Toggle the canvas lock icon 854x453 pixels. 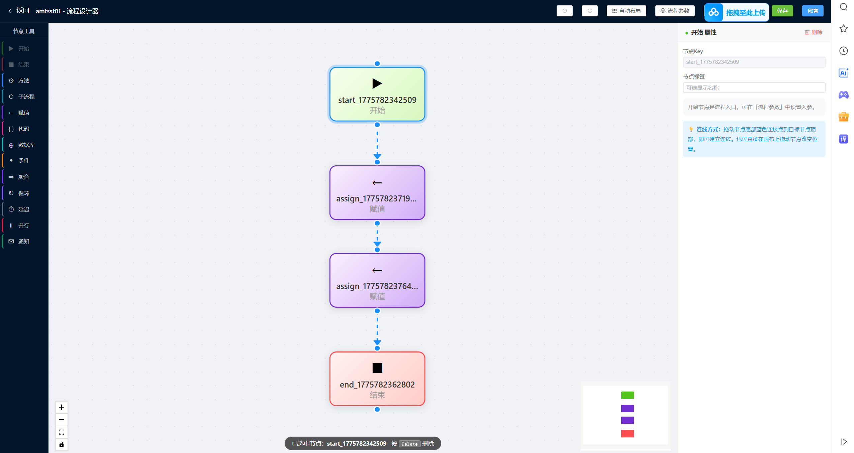[62, 445]
